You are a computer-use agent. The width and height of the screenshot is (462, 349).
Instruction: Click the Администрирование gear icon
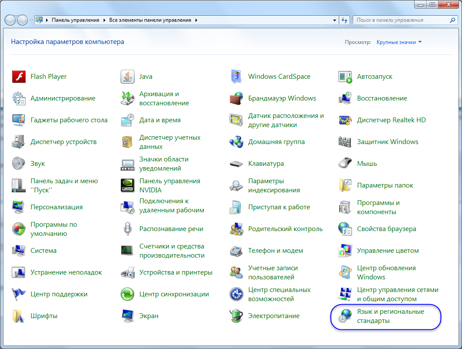pyautogui.click(x=19, y=98)
